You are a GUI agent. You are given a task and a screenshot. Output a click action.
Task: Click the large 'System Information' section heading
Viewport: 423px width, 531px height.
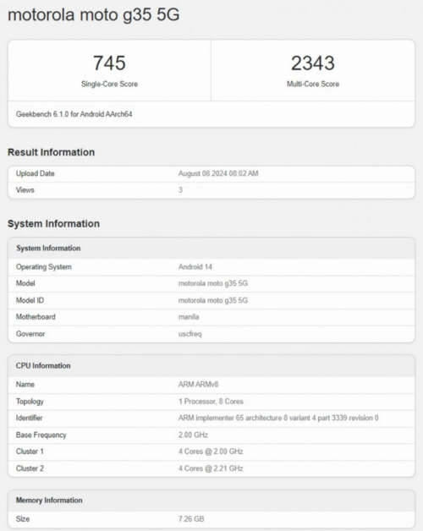pos(53,224)
